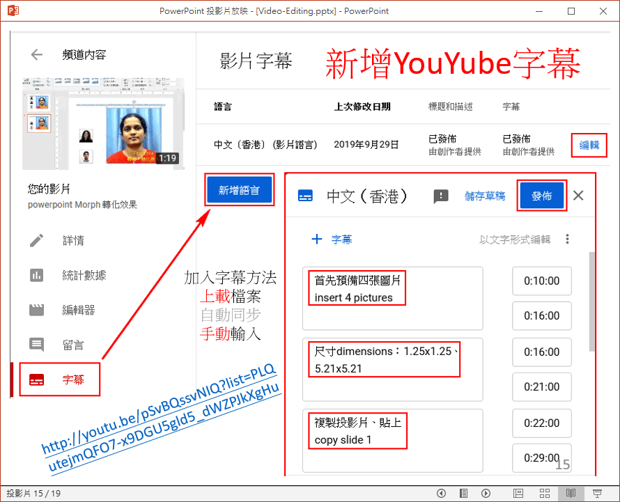This screenshot has height=502, width=620.
Task: Close the 中文（香港） subtitle editor panel
Action: pos(578,196)
